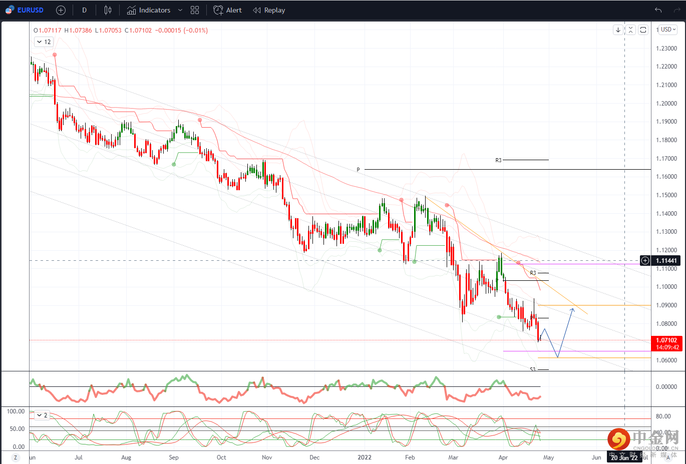Viewport: 686px width, 464px height.
Task: Click the 0.00000 oscillator axis label
Action: (x=666, y=387)
